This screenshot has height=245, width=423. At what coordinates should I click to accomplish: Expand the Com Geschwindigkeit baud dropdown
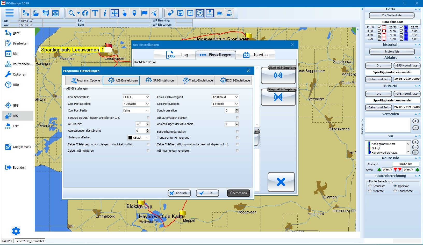[x=225, y=97]
